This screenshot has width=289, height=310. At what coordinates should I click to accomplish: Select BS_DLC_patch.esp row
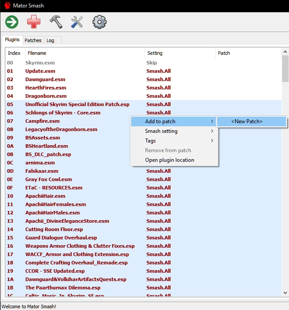(x=67, y=154)
